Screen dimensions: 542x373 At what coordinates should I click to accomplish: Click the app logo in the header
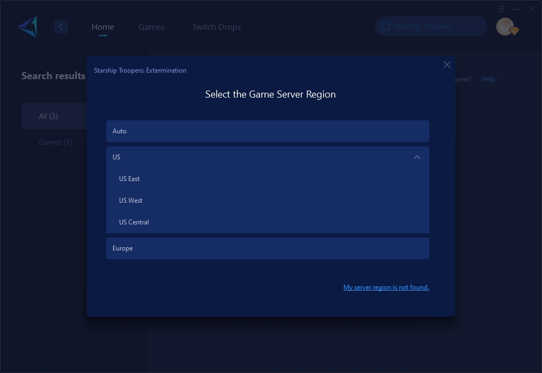pos(28,27)
